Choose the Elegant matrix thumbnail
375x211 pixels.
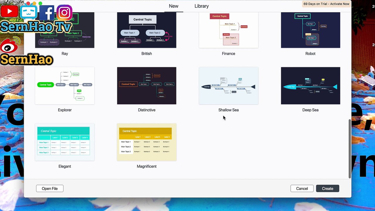click(65, 142)
